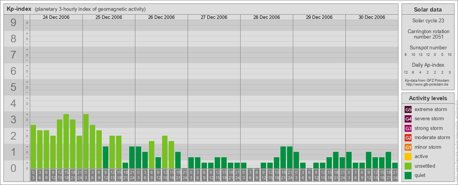The image size is (458, 185).
Task: Click the Kp scale number 5
Action: (x=13, y=87)
